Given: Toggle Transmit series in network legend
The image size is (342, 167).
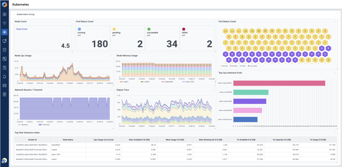Looking at the screenshot, I should 44,125.
